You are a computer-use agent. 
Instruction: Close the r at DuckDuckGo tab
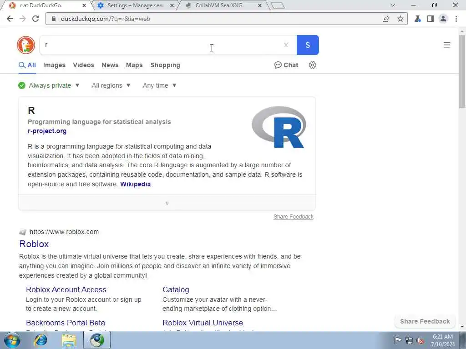pyautogui.click(x=84, y=5)
